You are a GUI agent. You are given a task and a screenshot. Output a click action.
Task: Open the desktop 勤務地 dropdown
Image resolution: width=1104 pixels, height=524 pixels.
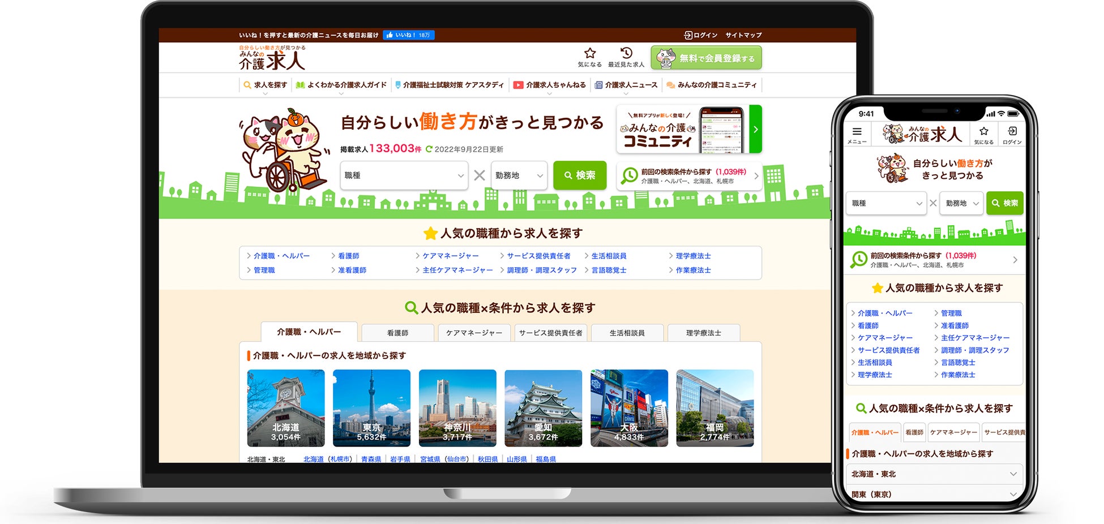pos(519,175)
